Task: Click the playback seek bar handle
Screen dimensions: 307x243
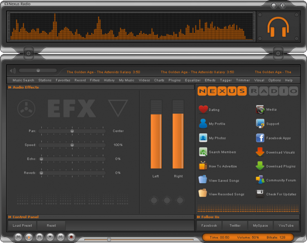Action: pos(109,239)
